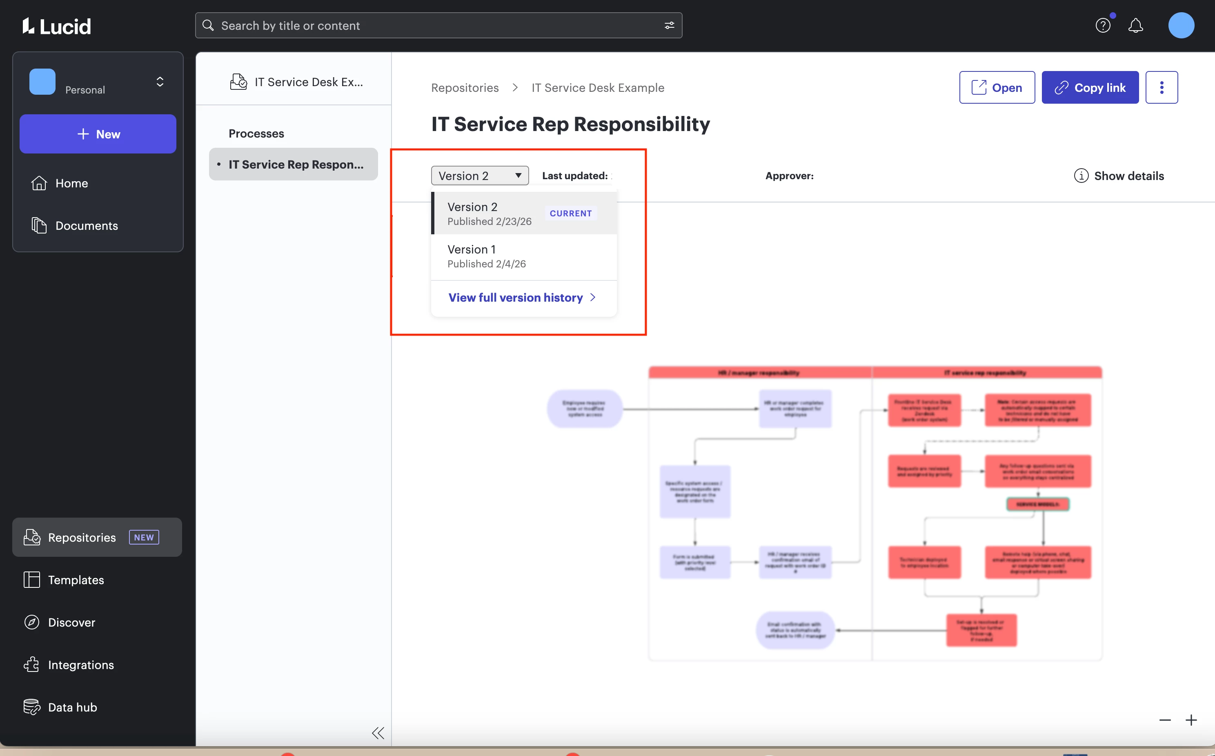Open the notifications bell
Image resolution: width=1215 pixels, height=756 pixels.
pos(1135,25)
